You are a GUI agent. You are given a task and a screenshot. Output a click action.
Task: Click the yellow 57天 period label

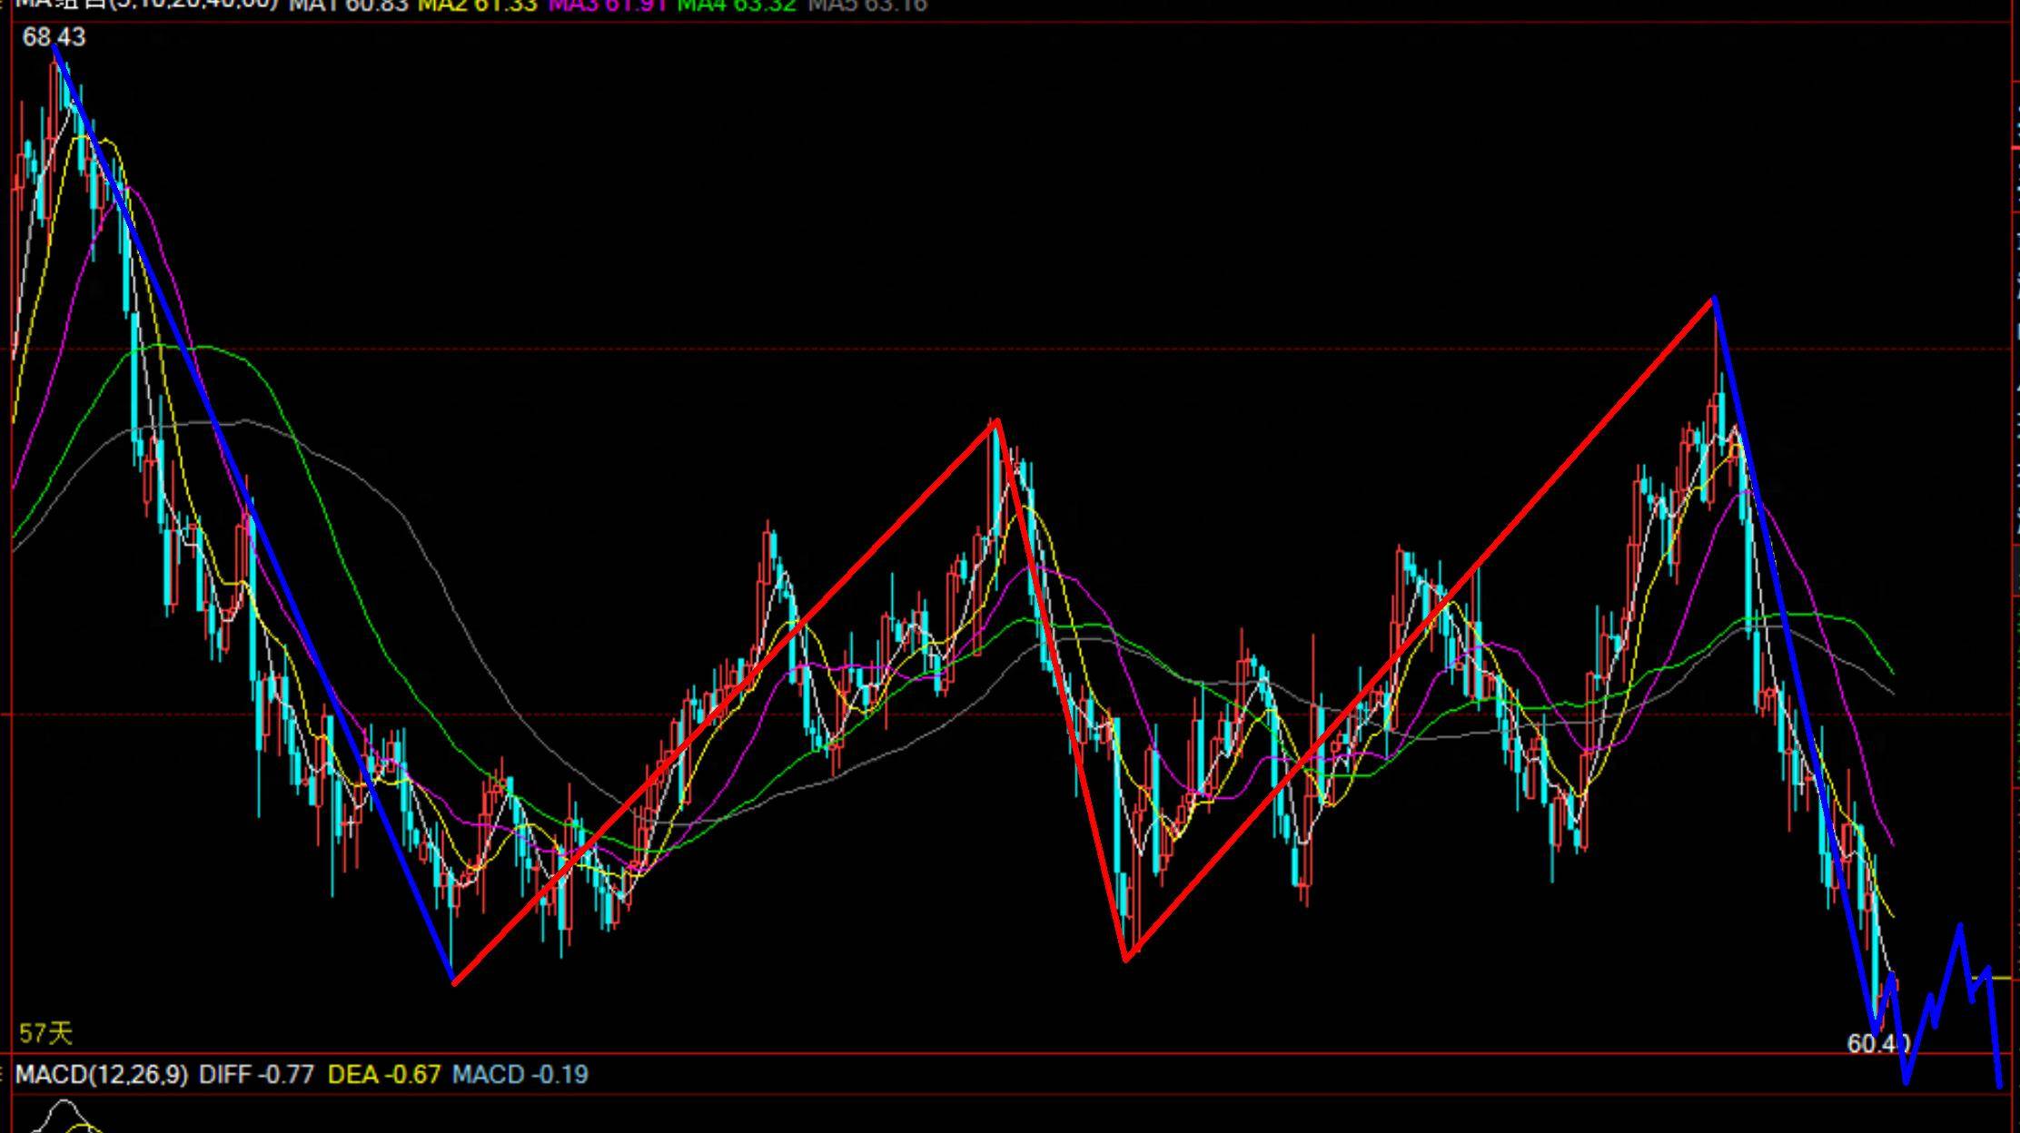pos(45,1033)
